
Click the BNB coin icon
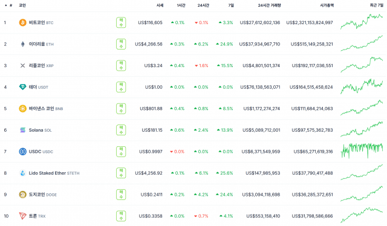pos(23,109)
